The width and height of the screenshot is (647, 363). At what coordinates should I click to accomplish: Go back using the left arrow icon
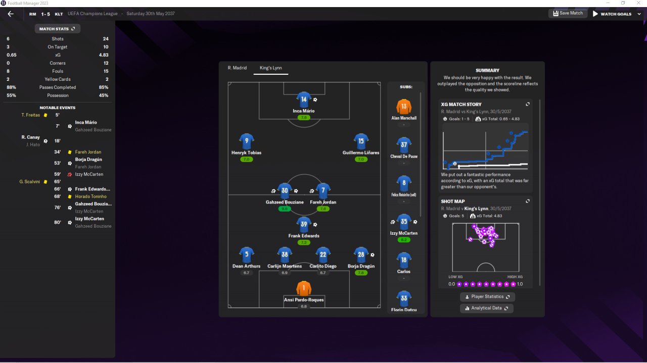pos(11,14)
